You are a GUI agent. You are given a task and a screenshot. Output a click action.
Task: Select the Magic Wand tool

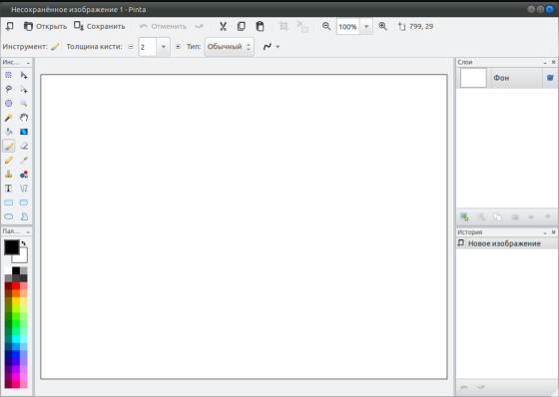(x=9, y=118)
